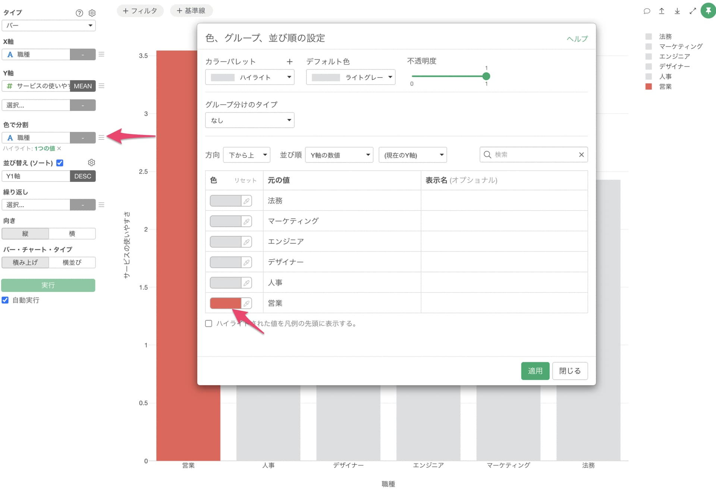
Task: Open the ライトグレー default color dropdown
Action: [x=351, y=78]
